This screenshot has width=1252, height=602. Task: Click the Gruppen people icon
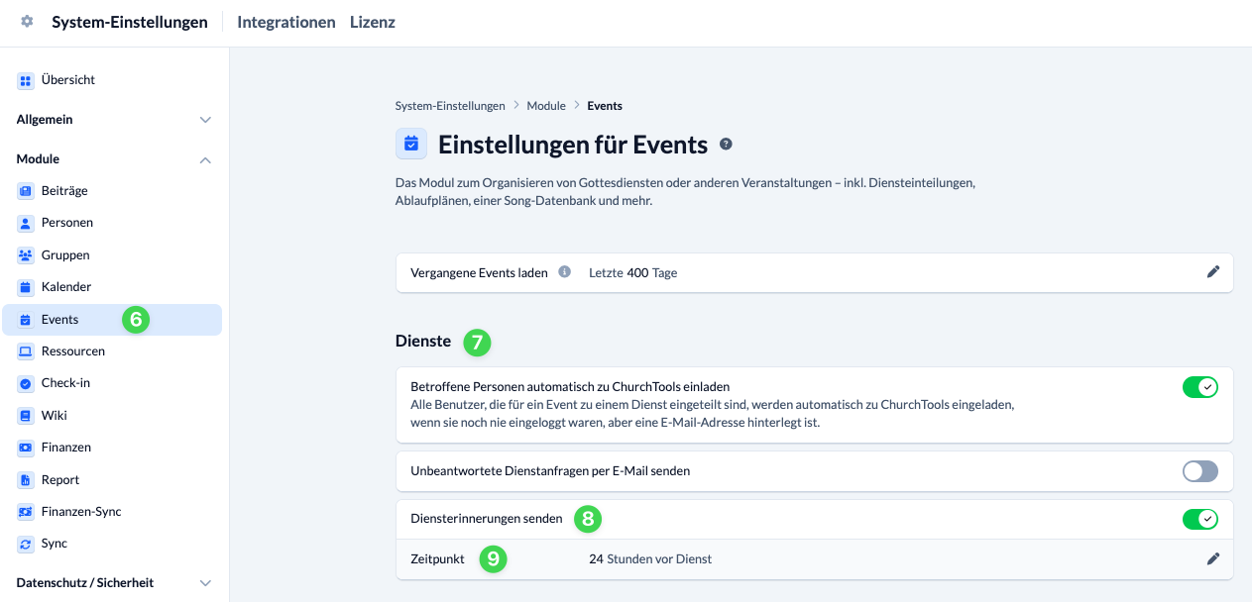(x=26, y=255)
